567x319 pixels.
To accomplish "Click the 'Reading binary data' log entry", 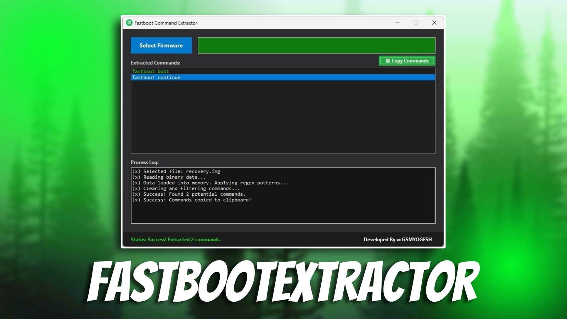I will pos(169,177).
